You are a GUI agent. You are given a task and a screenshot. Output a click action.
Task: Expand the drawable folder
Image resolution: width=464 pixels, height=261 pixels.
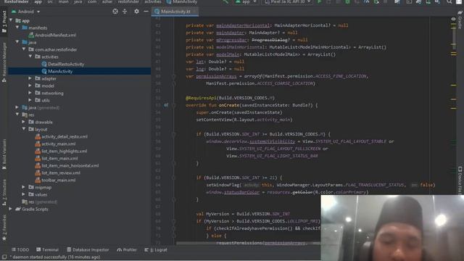(x=24, y=122)
